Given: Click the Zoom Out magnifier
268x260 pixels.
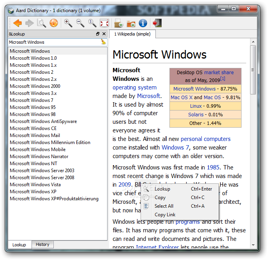Looking at the screenshot, I should [80, 23].
